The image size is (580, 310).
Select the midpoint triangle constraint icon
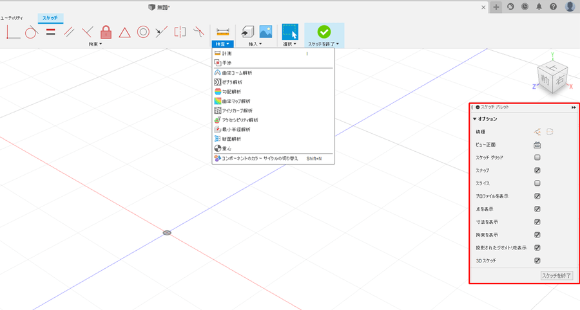click(x=124, y=32)
